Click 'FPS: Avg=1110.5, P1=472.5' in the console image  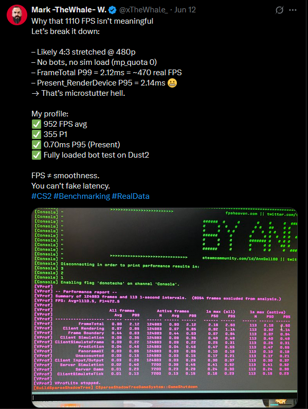[x=87, y=301]
